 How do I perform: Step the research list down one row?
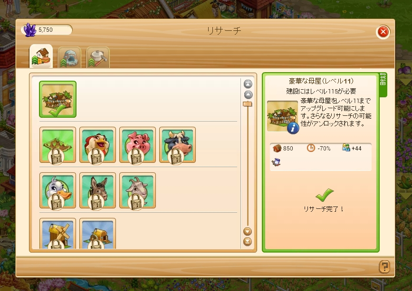pos(248,231)
